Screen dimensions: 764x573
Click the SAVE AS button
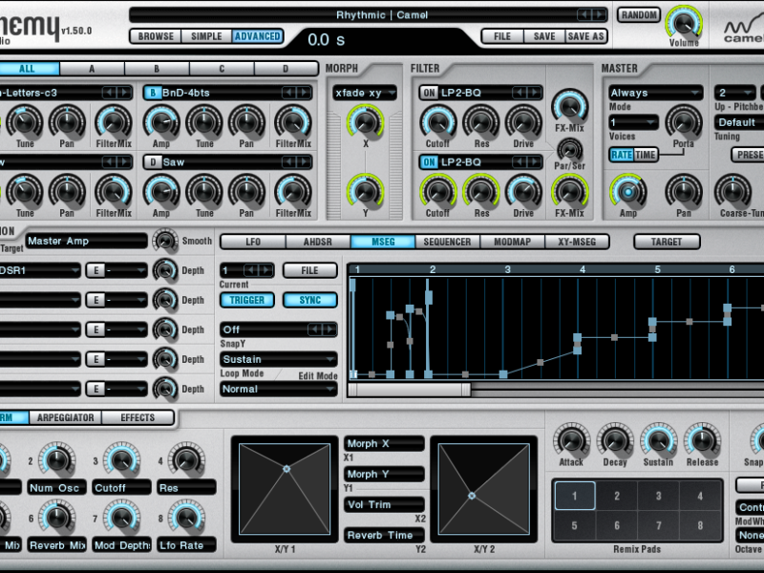pos(585,36)
